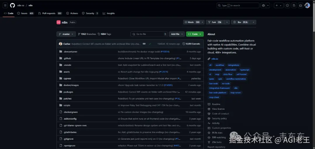Switch to the Issues tab
Screen dimensions: 315x149
25,13
